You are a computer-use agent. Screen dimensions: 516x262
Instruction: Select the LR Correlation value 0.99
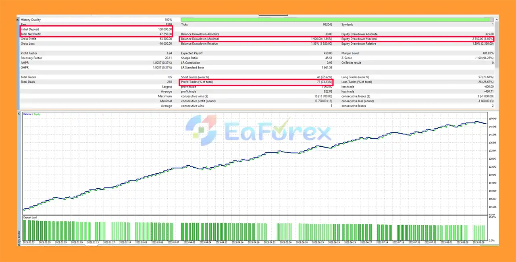(330, 63)
